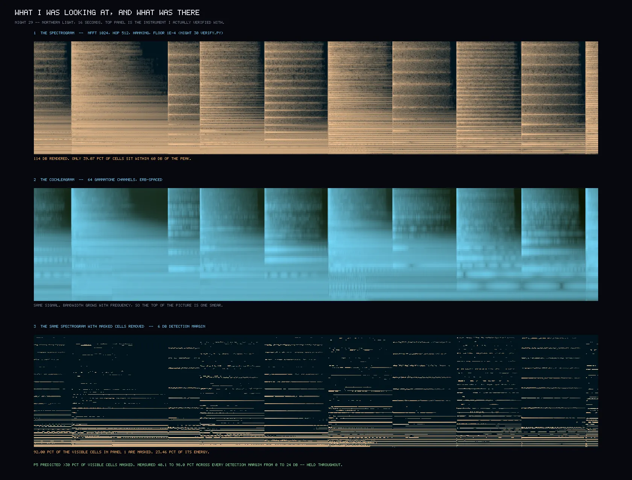The width and height of the screenshot is (632, 480).
Task: Click the panel 1 heading "The Spectrogram"
Action: pyautogui.click(x=128, y=33)
